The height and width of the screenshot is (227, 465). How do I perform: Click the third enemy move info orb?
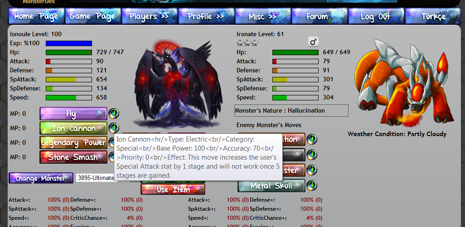[312, 170]
